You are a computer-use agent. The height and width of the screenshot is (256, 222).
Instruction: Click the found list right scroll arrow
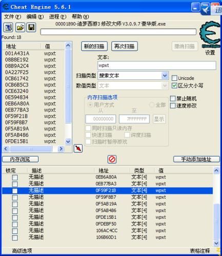coord(61,149)
